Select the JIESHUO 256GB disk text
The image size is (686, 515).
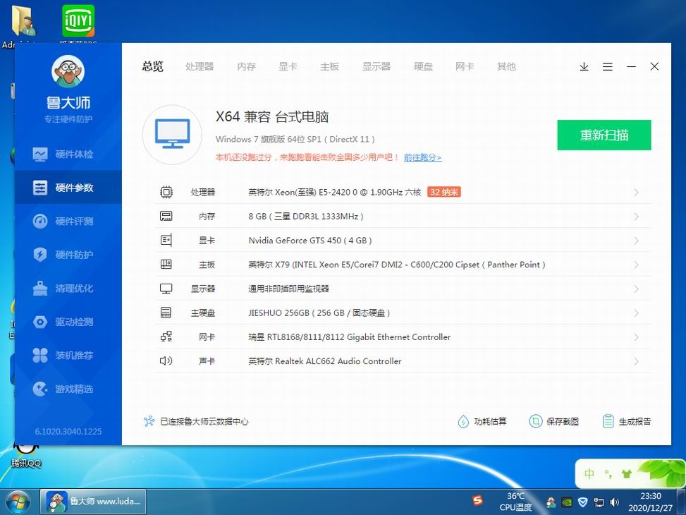pos(319,313)
